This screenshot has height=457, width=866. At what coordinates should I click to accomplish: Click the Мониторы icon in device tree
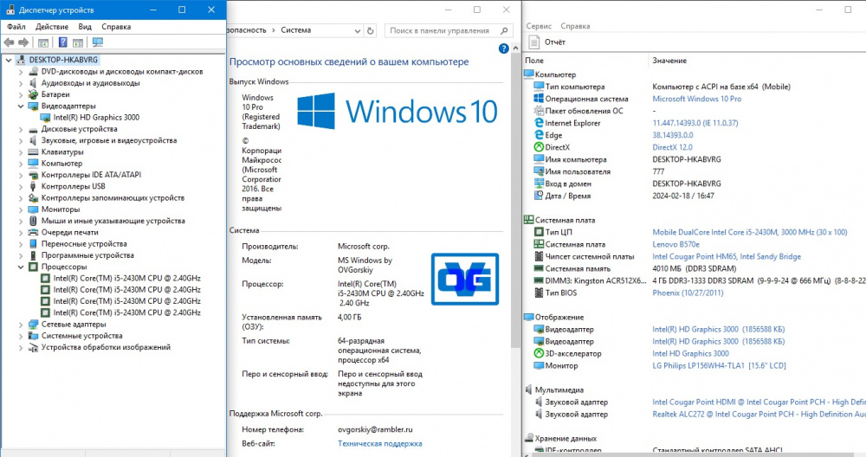click(33, 209)
